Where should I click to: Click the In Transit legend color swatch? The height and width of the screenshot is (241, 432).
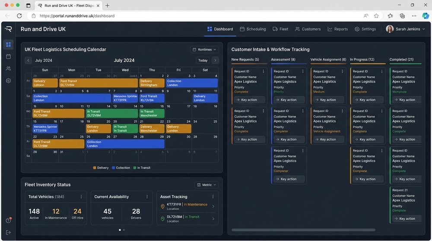click(x=135, y=168)
